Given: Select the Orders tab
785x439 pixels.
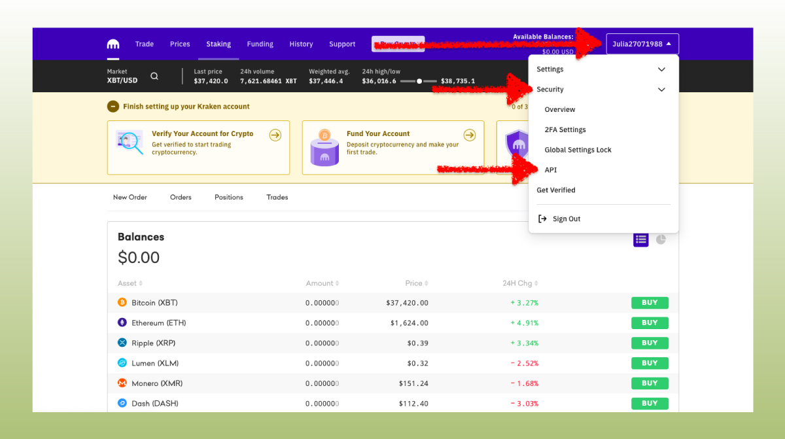Looking at the screenshot, I should click(181, 197).
